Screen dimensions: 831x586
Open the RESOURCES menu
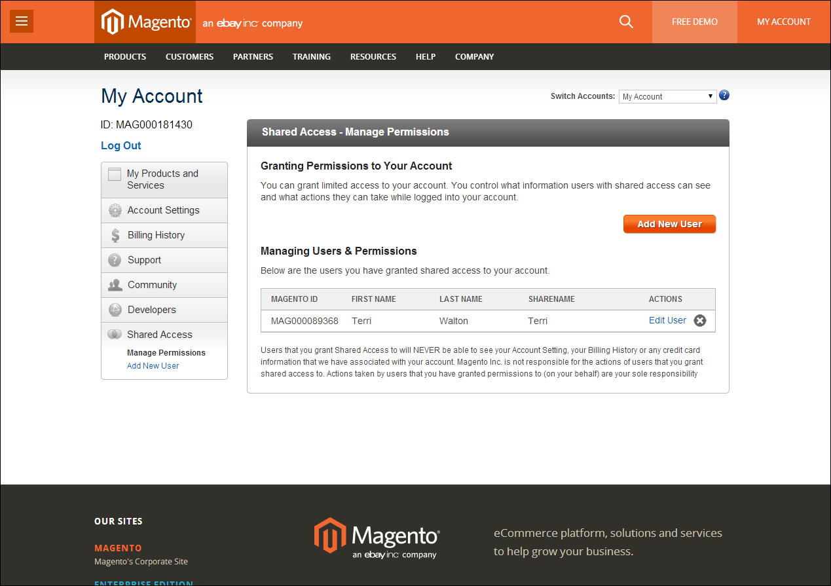[373, 57]
